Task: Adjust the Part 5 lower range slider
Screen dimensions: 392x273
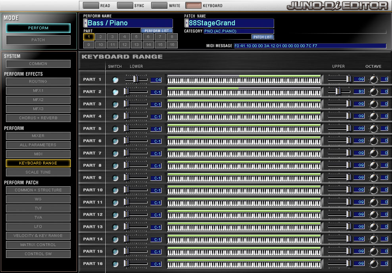Action: (x=126, y=128)
